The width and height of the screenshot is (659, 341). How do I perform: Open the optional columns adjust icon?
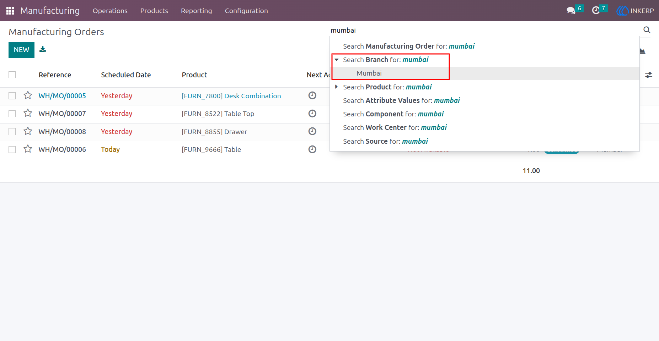[x=649, y=75]
